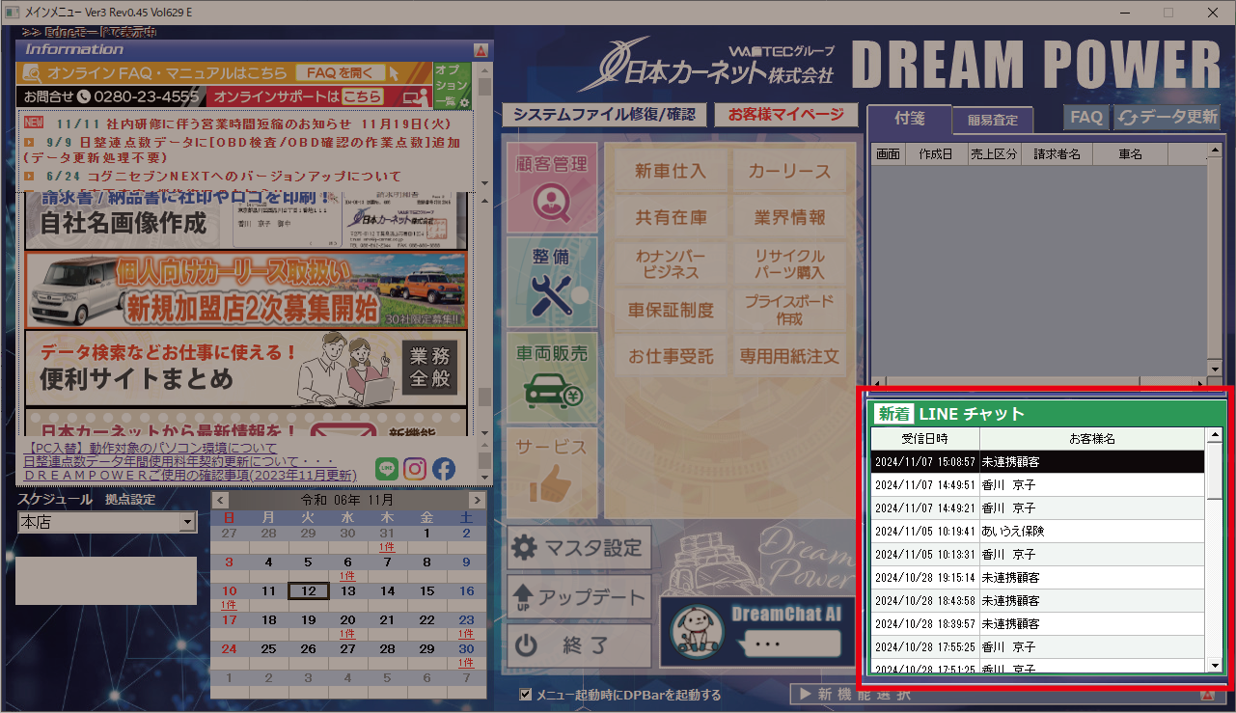Viewport: 1236px width, 713px height.
Task: Click LINE chat list scrollbar down arrow
Action: [1214, 665]
